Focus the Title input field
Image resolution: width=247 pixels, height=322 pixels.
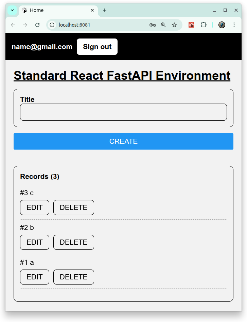pyautogui.click(x=124, y=112)
